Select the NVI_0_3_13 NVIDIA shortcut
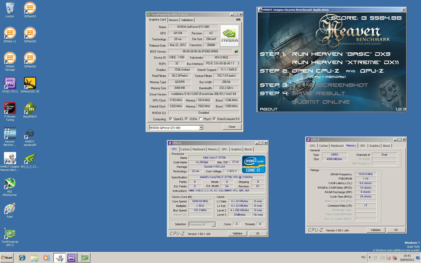This screenshot has height=263, width=421. [30, 160]
